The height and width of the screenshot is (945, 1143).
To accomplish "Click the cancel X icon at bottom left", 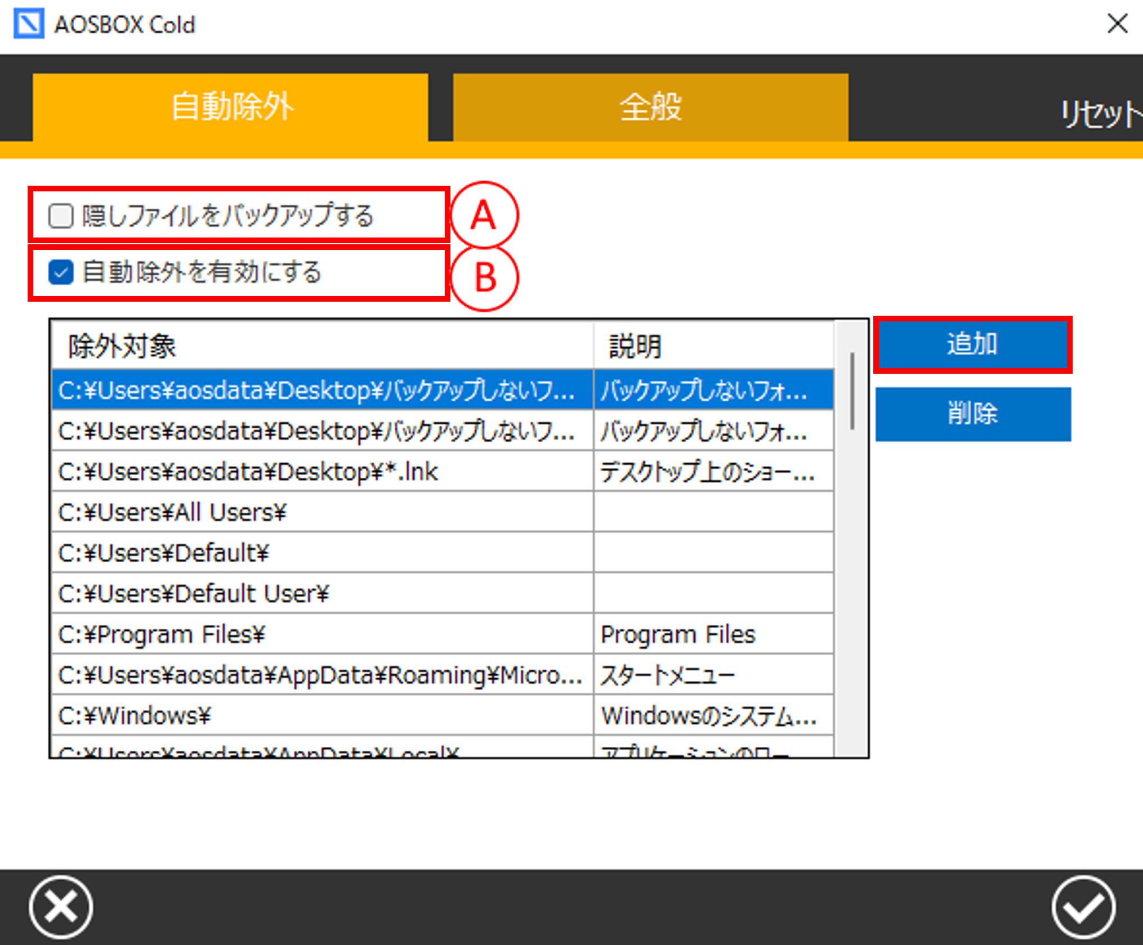I will point(61,907).
